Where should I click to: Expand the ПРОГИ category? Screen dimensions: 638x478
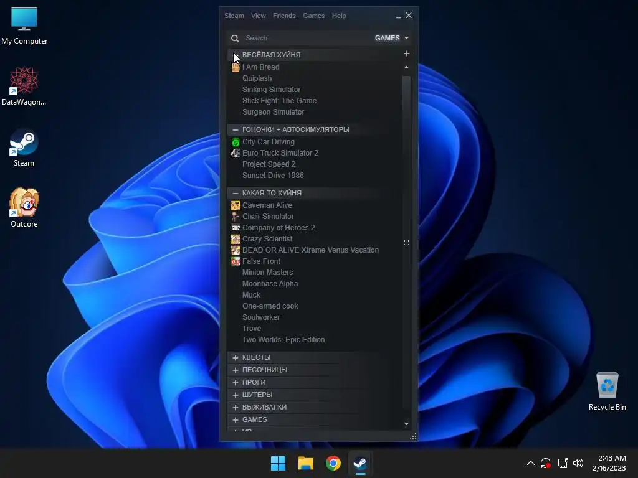tap(235, 383)
